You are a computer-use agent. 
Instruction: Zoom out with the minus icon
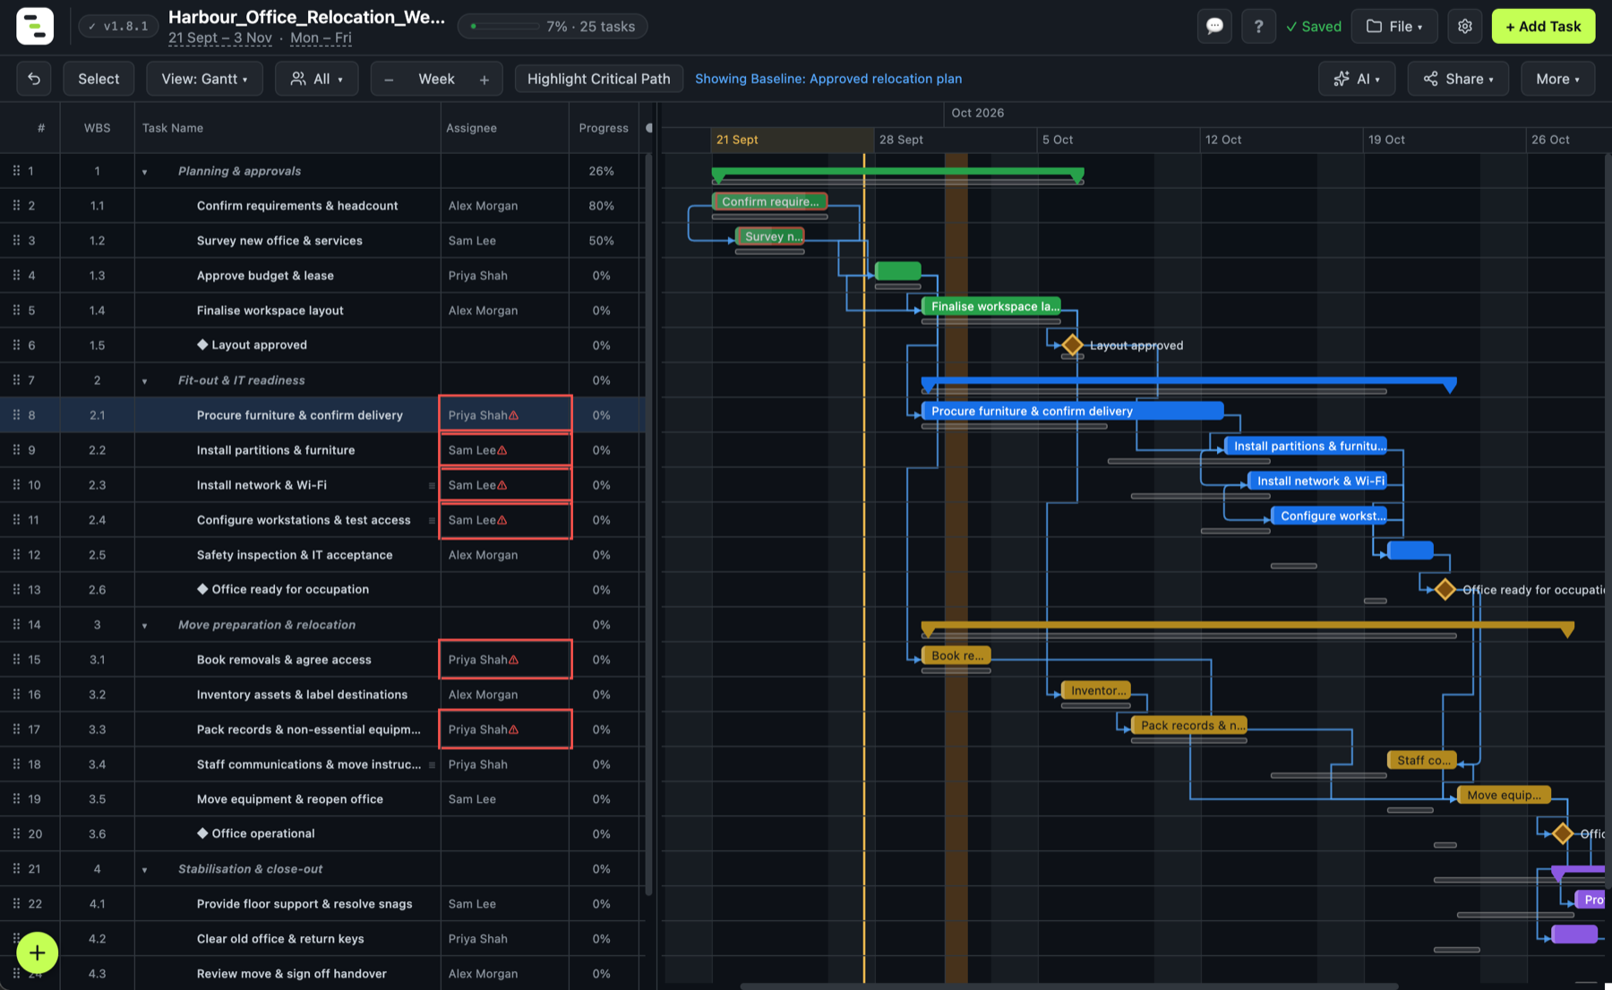[x=389, y=80]
